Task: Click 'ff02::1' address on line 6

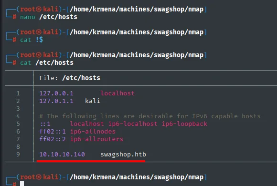Action: (53, 132)
